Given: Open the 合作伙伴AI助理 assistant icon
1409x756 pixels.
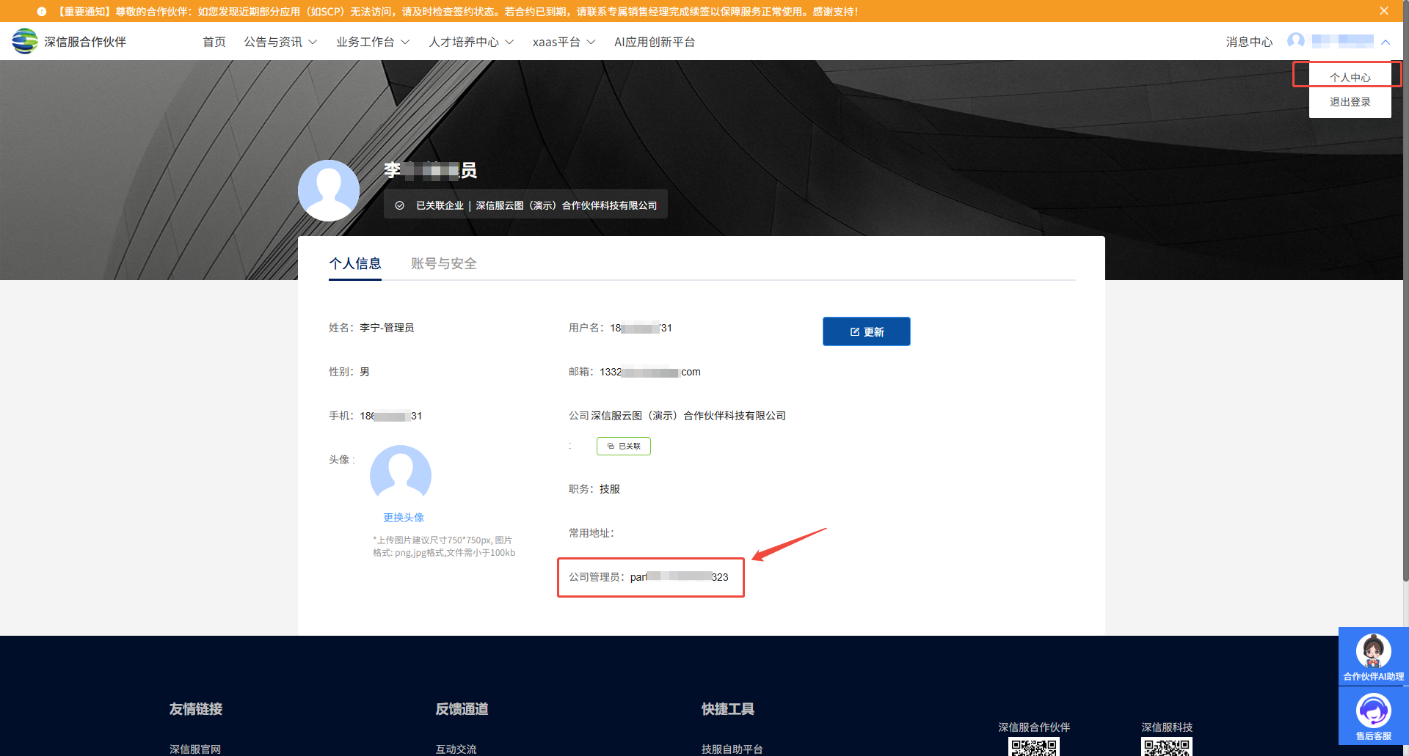Looking at the screenshot, I should tap(1373, 656).
